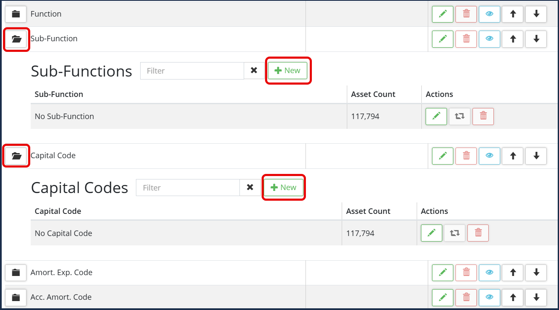This screenshot has height=310, width=559.
Task: Click the merge icon for No Sub-Function
Action: click(459, 116)
